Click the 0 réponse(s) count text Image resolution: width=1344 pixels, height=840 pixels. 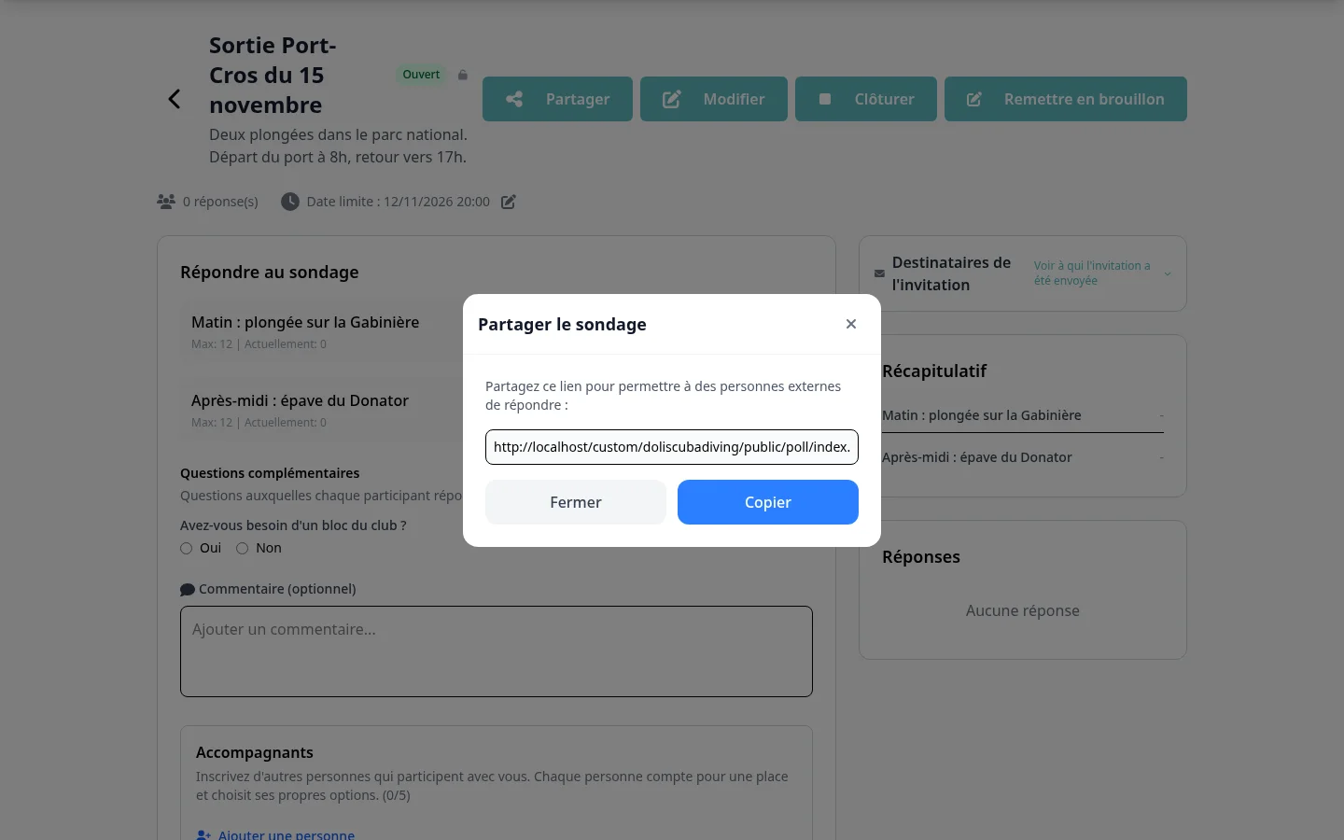click(220, 202)
